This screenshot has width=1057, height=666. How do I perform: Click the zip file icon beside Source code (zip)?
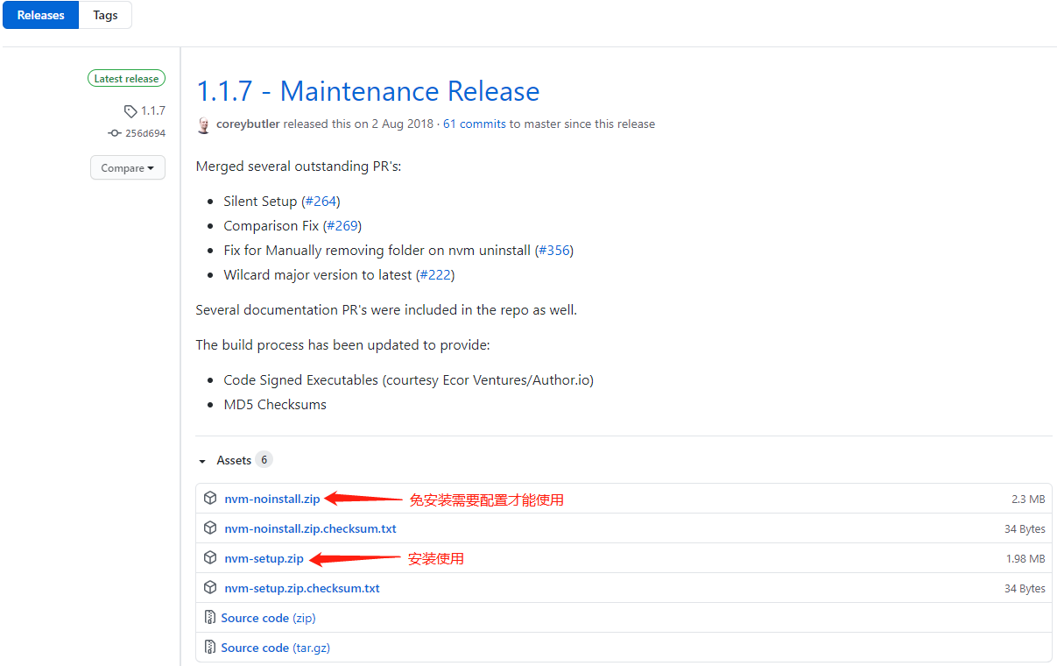pyautogui.click(x=210, y=618)
